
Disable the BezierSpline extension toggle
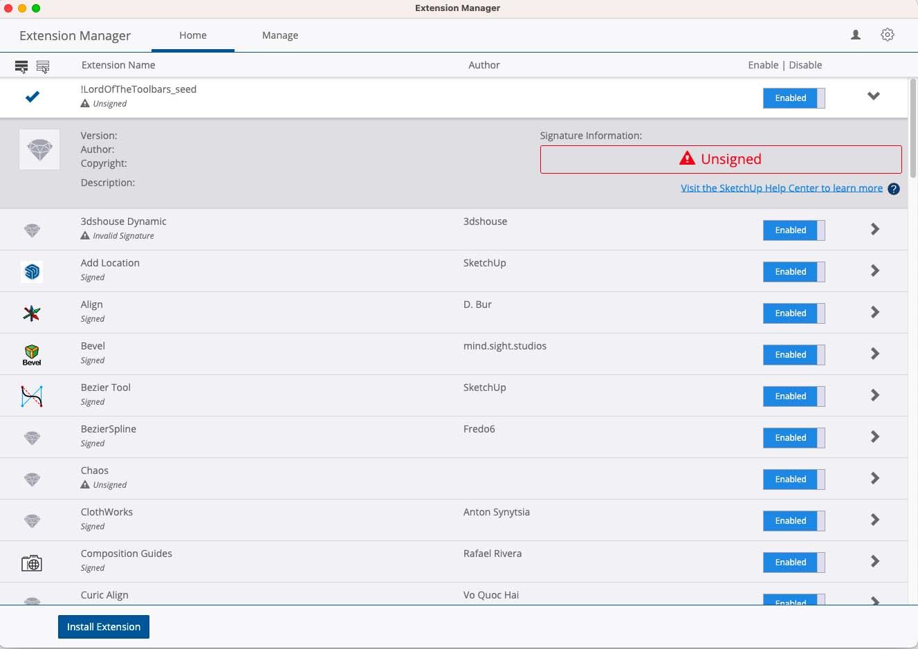[794, 438]
